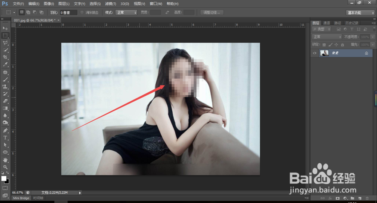Select the Spot Healing Brush tool
Screen dimensions: 377x203
pyautogui.click(x=5, y=72)
